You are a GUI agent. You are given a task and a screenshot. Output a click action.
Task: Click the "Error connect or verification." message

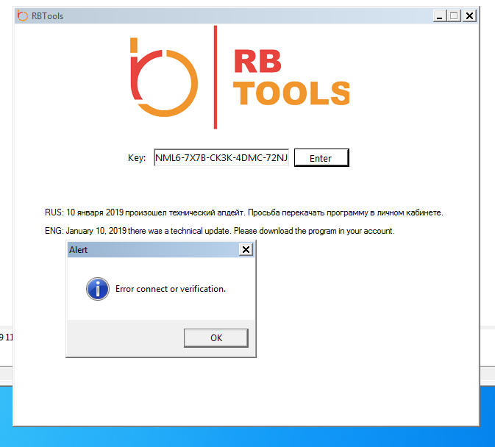tap(171, 289)
